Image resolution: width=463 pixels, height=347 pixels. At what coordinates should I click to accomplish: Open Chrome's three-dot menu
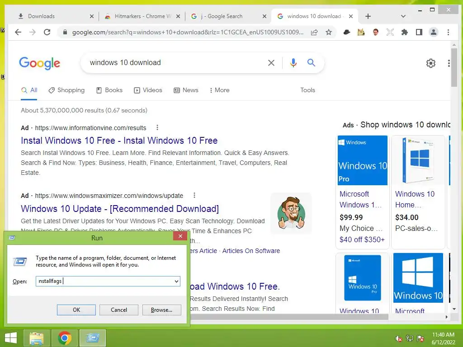tap(448, 32)
